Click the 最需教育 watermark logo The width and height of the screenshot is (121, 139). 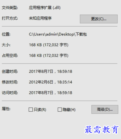[x=102, y=129]
